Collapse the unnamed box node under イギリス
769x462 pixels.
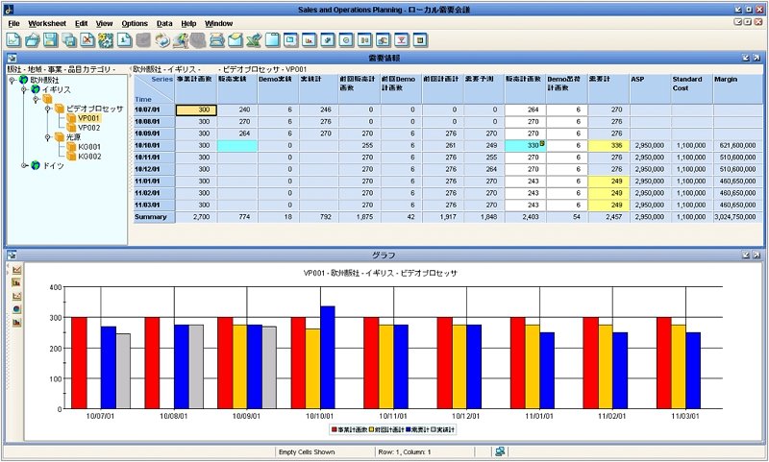tap(36, 99)
